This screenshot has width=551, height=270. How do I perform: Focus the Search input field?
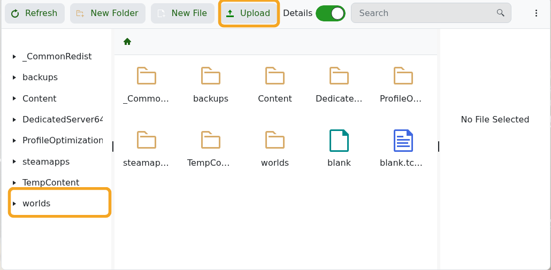(x=431, y=13)
